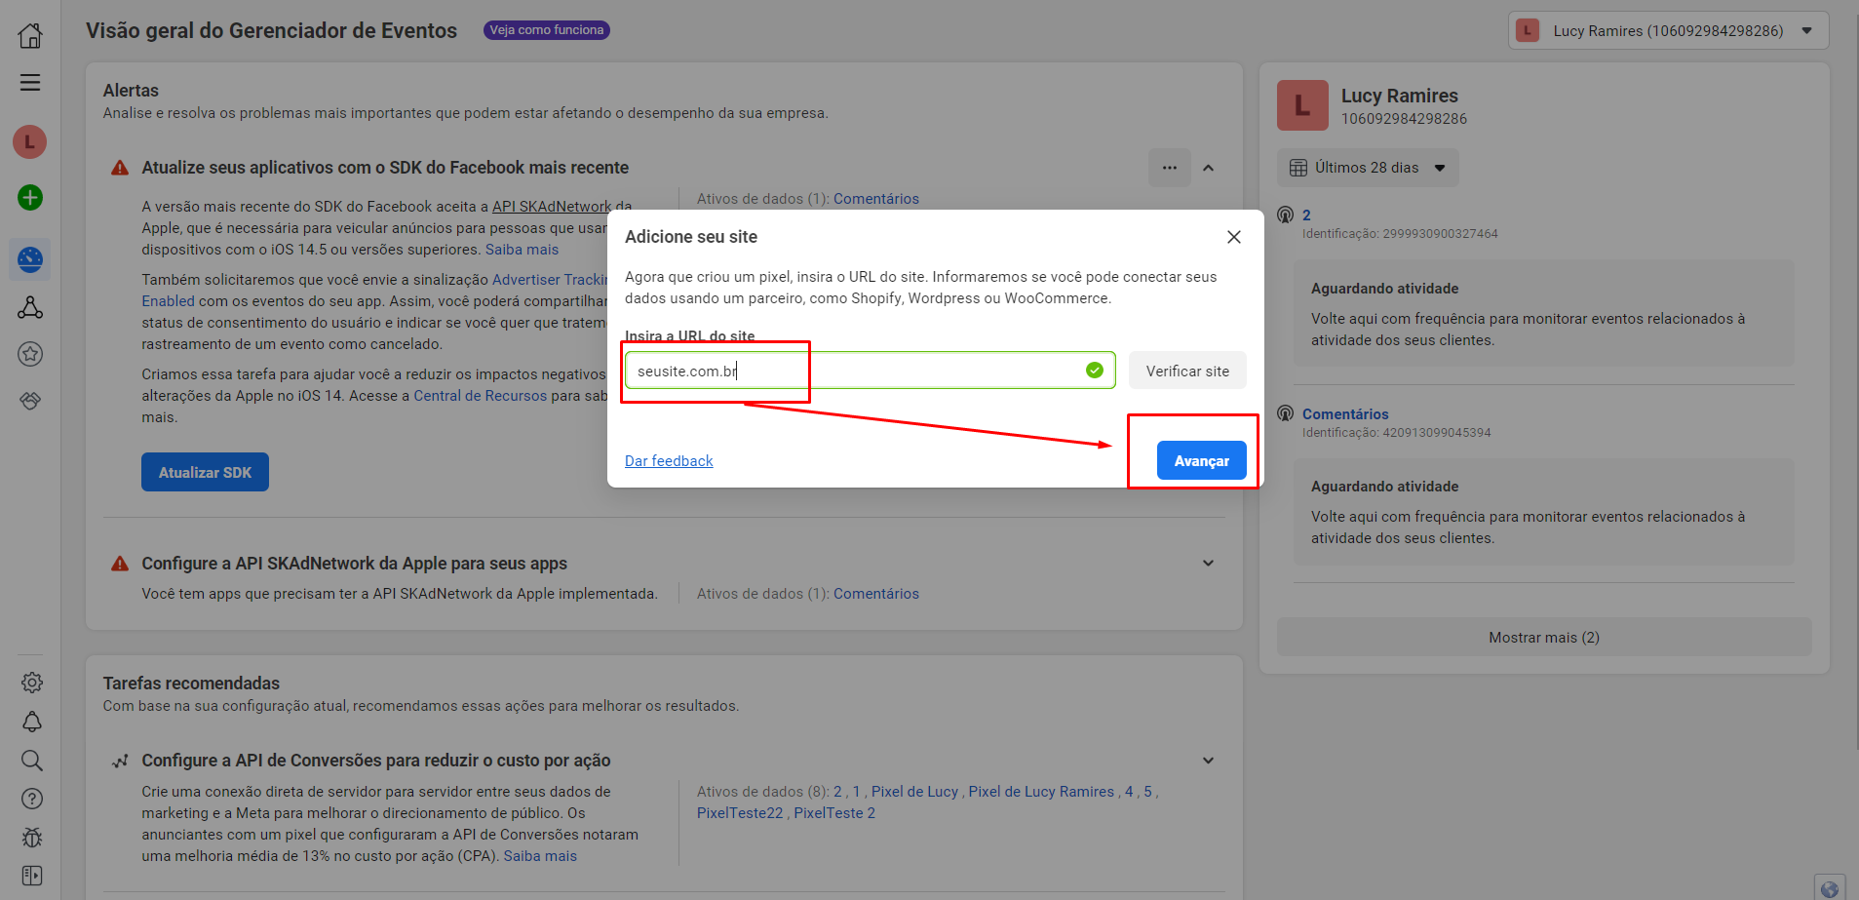The width and height of the screenshot is (1859, 900).
Task: Click the search magnifier icon in sidebar
Action: tap(31, 761)
